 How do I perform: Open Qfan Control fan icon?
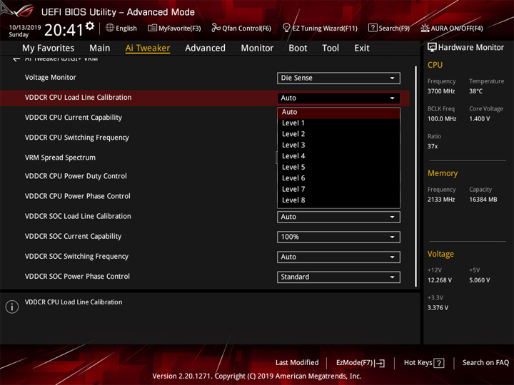point(216,28)
